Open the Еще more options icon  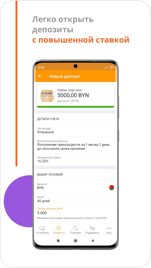pyautogui.click(x=109, y=228)
